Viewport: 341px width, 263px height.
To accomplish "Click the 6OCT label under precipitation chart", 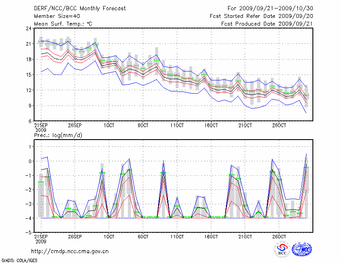I will [143, 236].
